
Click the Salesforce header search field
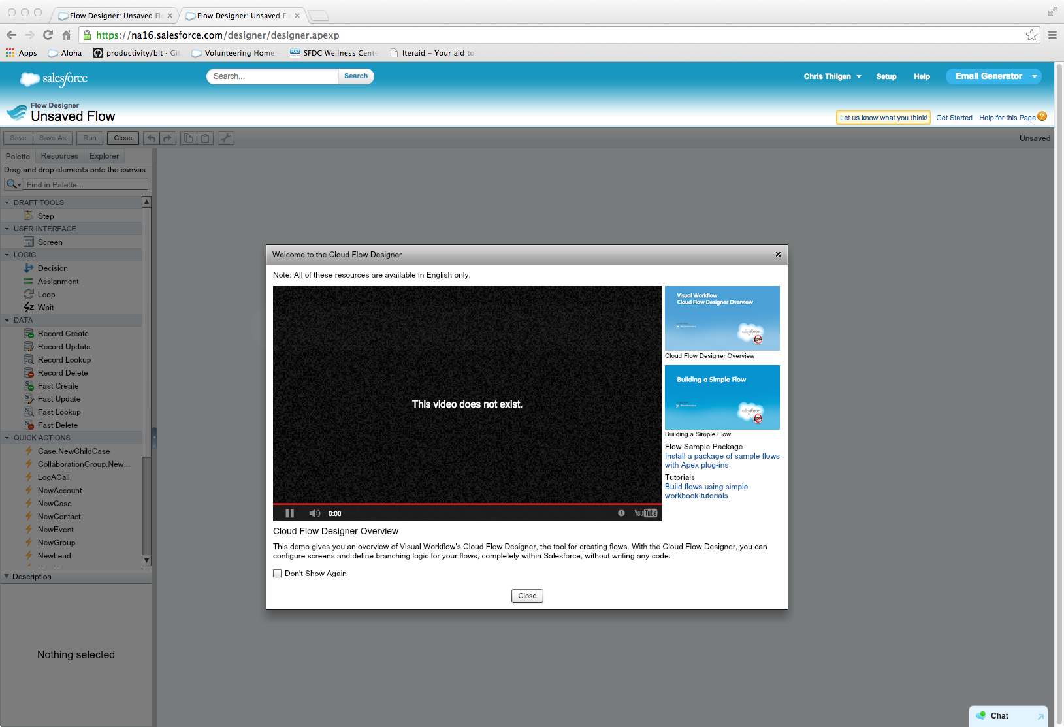(x=273, y=76)
